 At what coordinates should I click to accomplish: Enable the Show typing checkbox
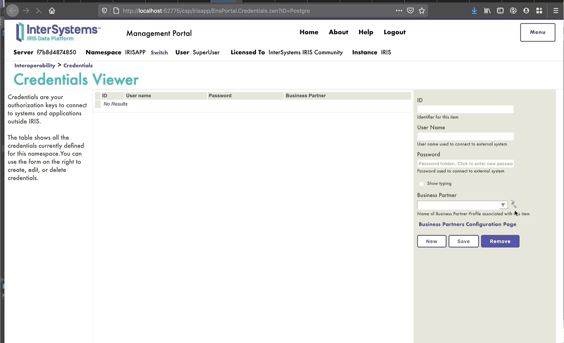[x=421, y=184]
